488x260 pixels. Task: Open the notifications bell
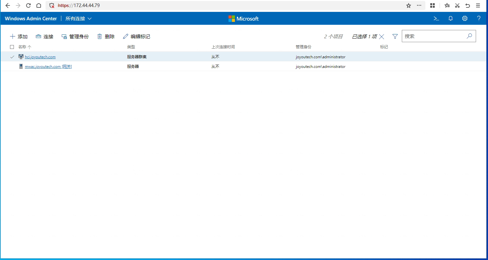click(x=451, y=19)
